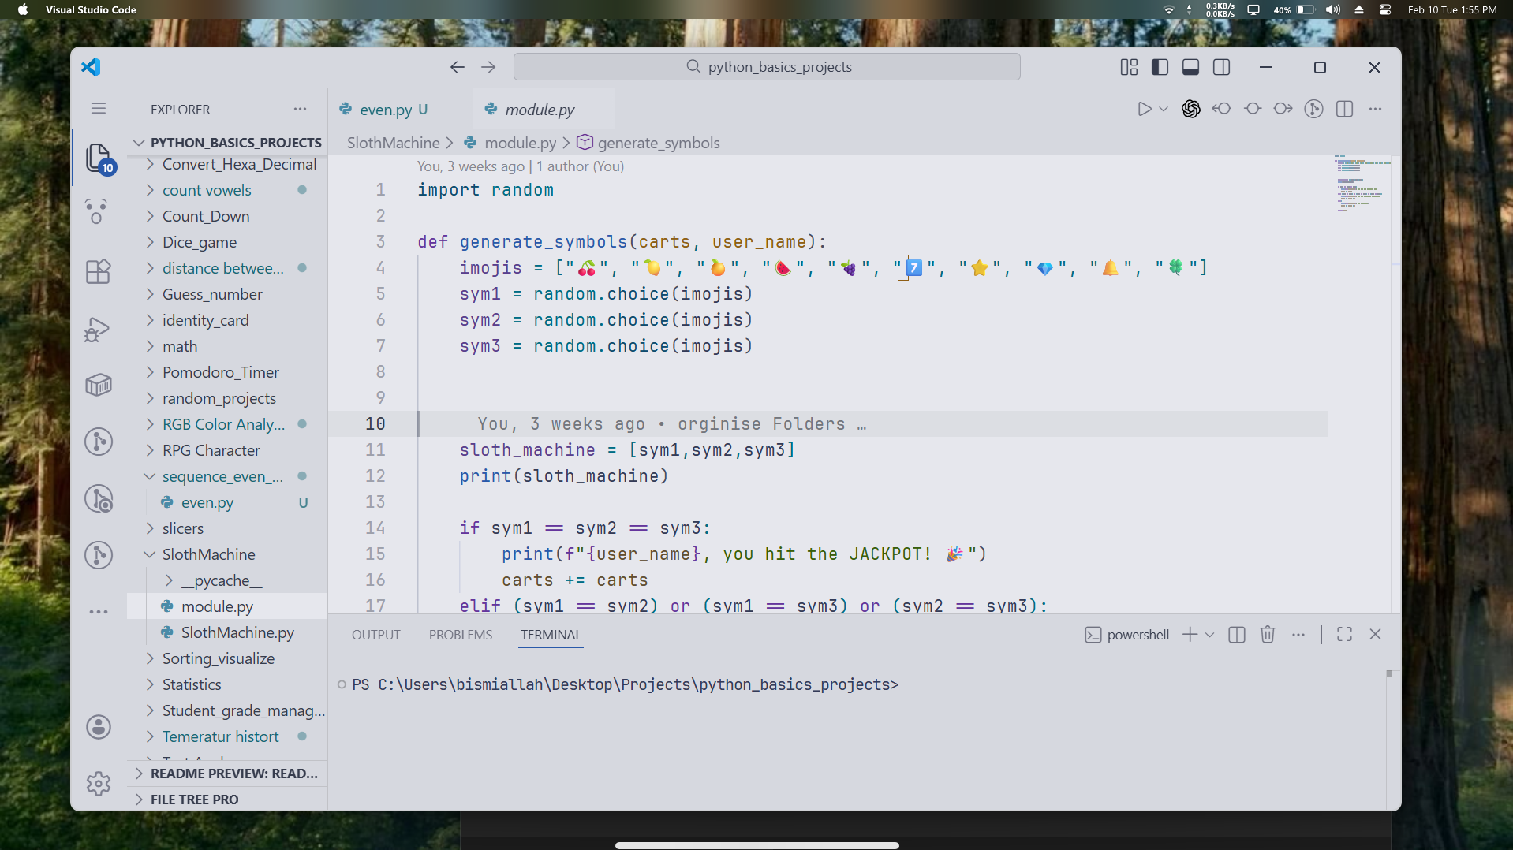The width and height of the screenshot is (1513, 850).
Task: Maximize the terminal panel size
Action: [x=1345, y=634]
